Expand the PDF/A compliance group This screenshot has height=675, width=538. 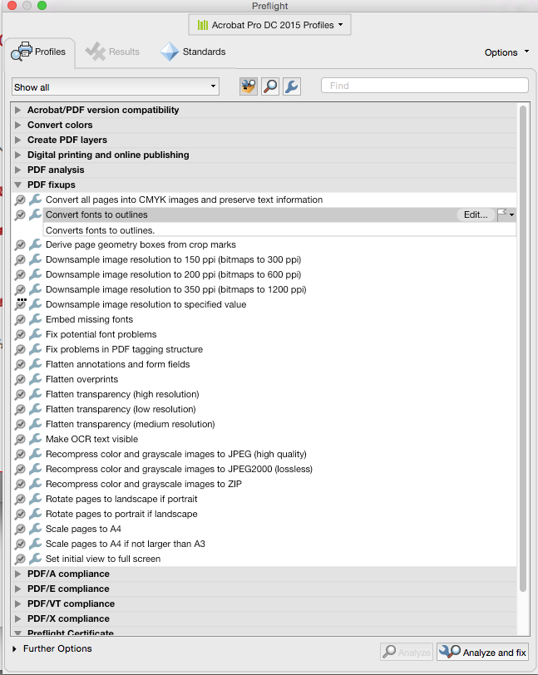[x=17, y=574]
